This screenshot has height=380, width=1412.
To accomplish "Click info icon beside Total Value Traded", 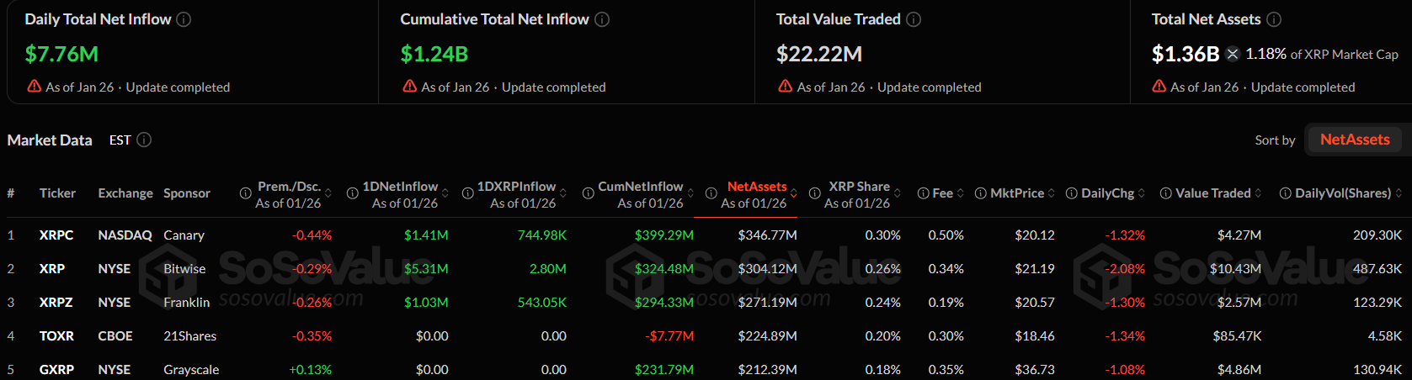I will [914, 19].
